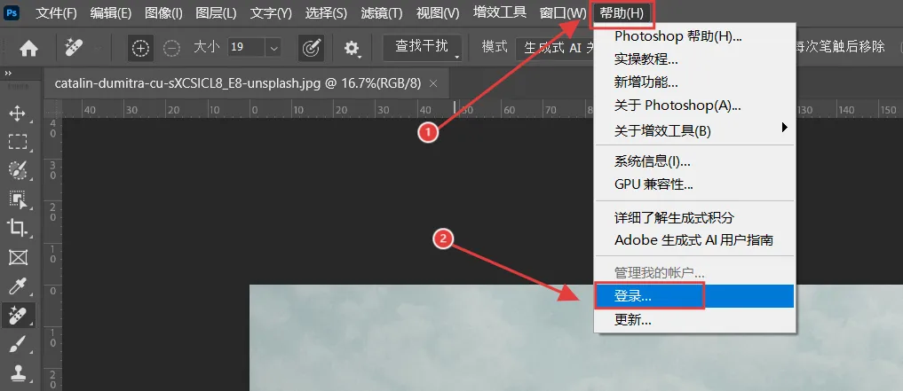
Task: Open the size slider dropdown arrow
Action: click(273, 47)
